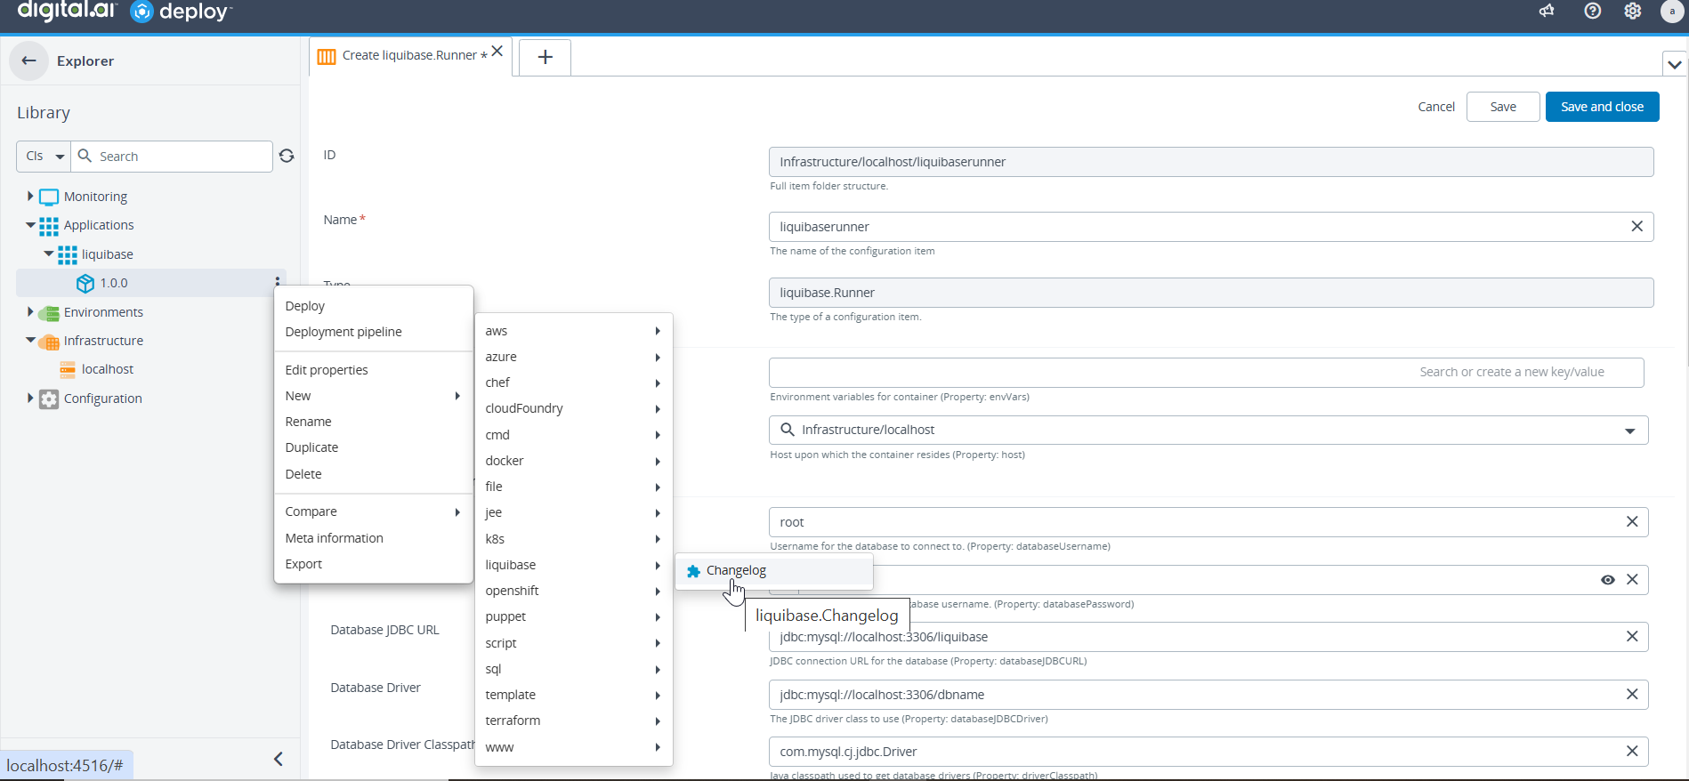Clear the Driver Classpath field
This screenshot has height=781, width=1689.
(1632, 752)
